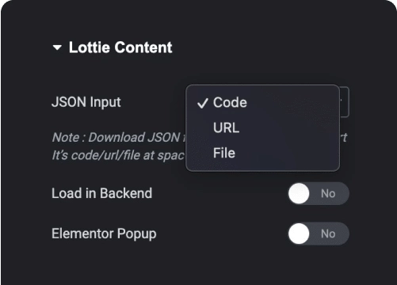Click the white knob of Elementor Popup
The height and width of the screenshot is (285, 397).
[x=299, y=234]
